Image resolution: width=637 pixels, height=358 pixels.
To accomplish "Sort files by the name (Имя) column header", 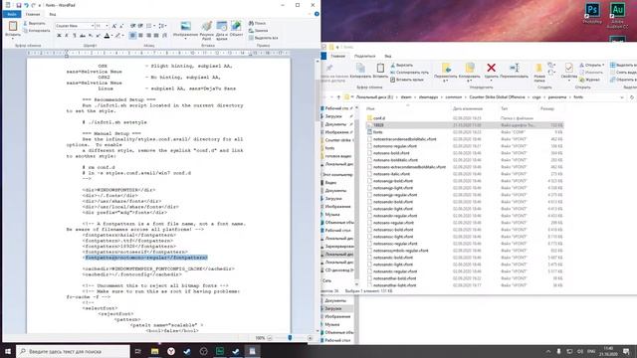I will pyautogui.click(x=370, y=108).
